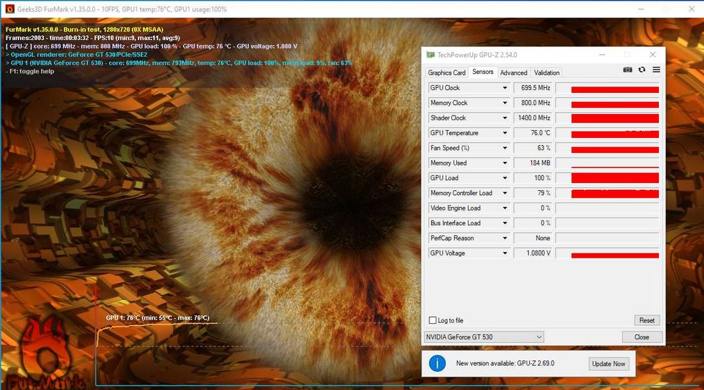The width and height of the screenshot is (704, 390).
Task: Click the GPU-Z refresh icon
Action: (x=641, y=70)
